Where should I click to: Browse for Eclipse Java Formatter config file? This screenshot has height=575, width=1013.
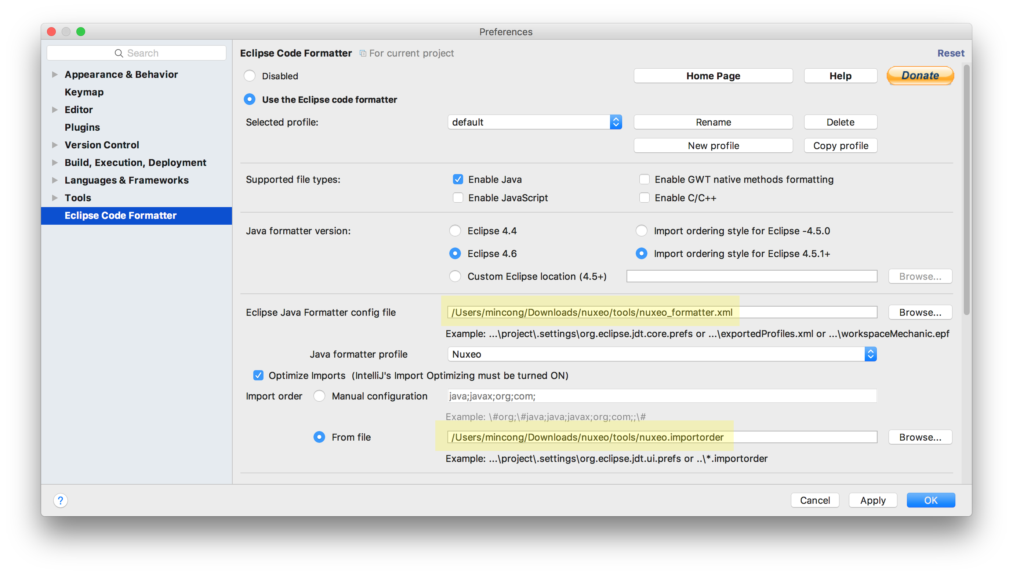[x=920, y=312]
